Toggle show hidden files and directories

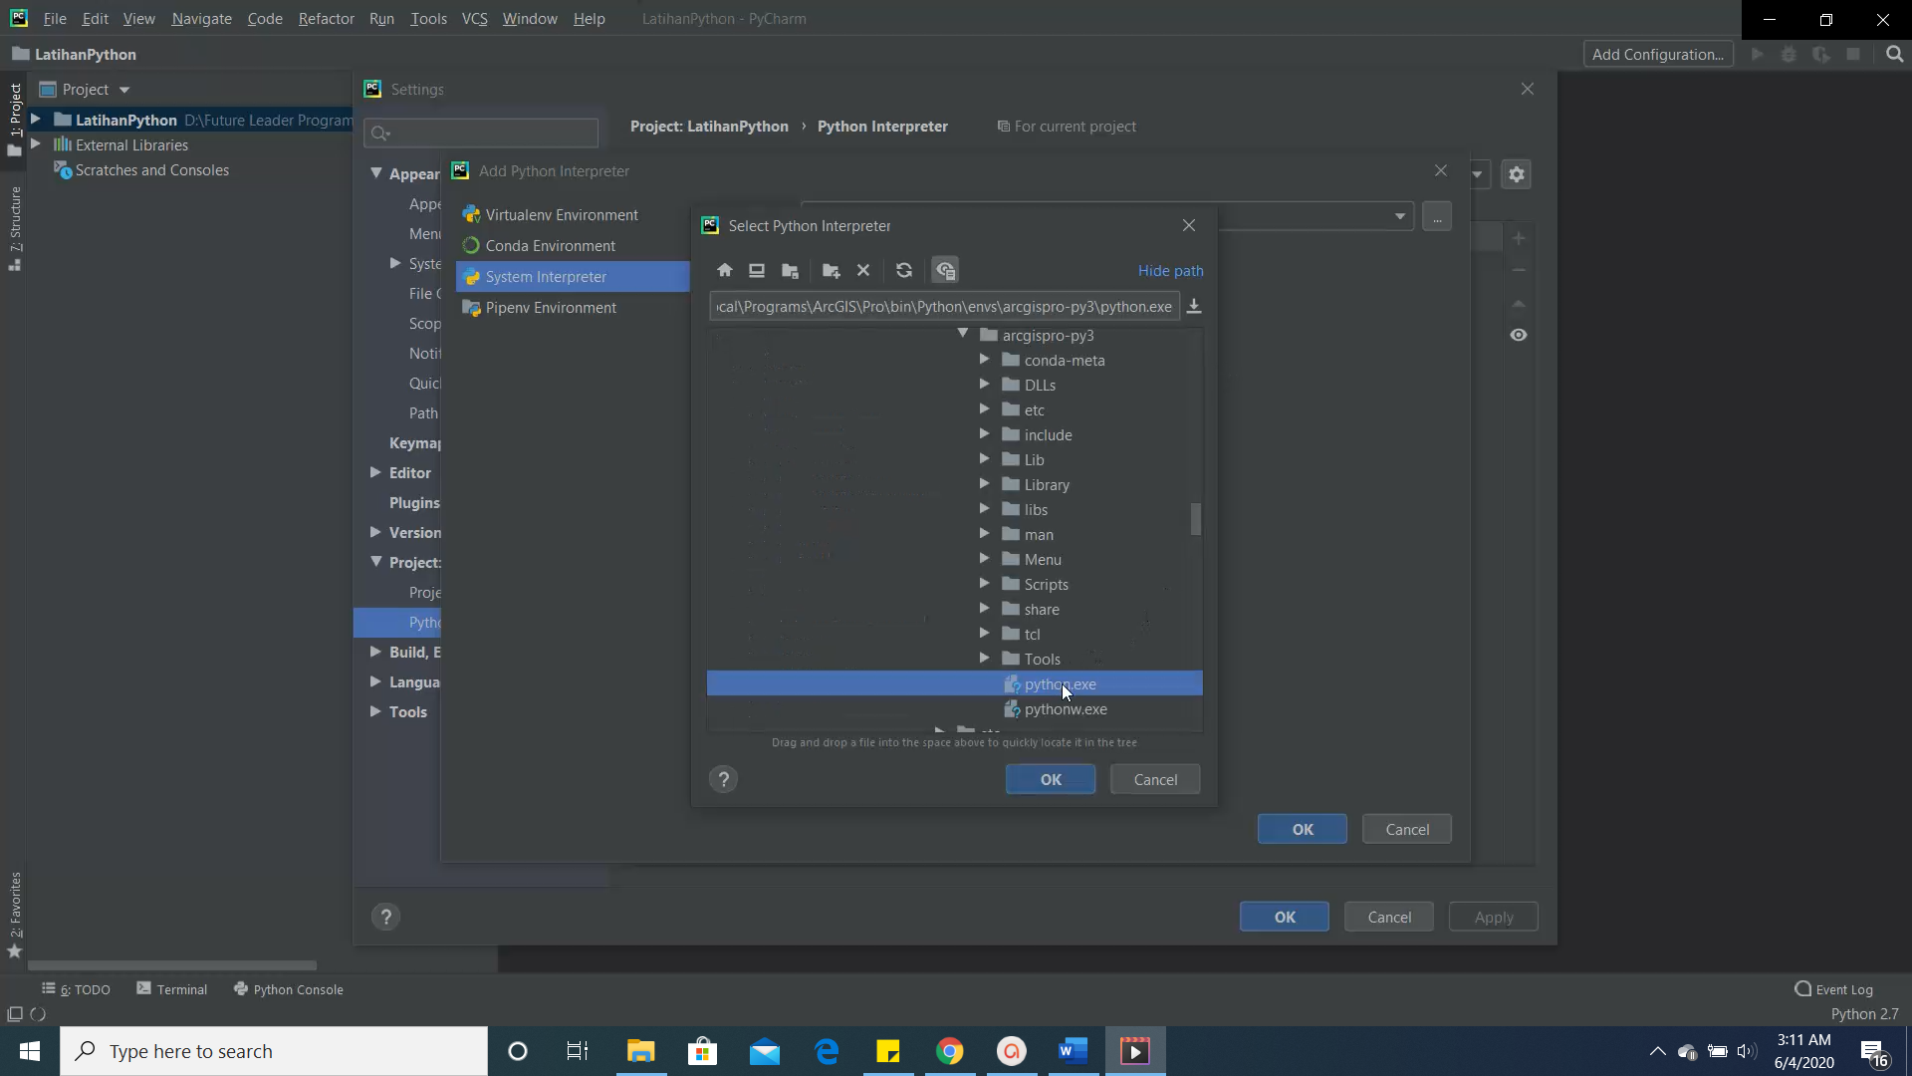(945, 270)
